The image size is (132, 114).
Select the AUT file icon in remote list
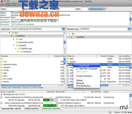[x=68, y=73]
